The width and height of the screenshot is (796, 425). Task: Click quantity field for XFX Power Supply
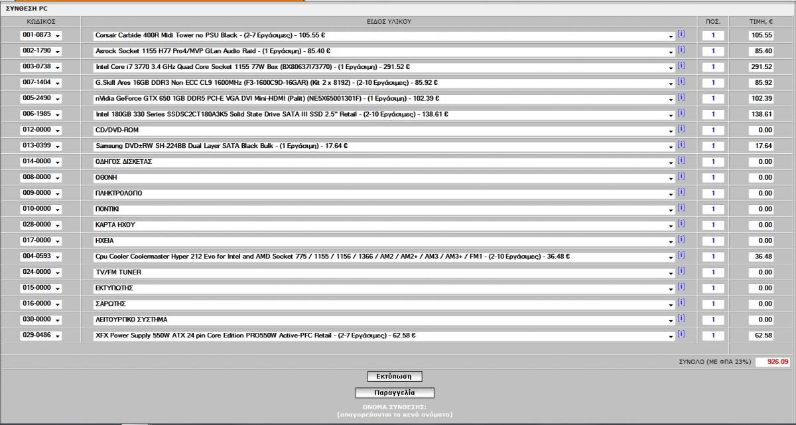click(x=713, y=335)
